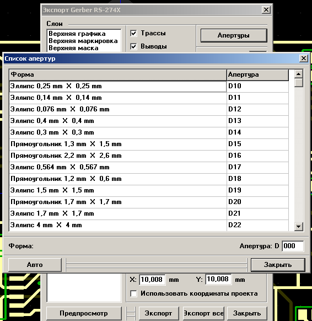Click the scrollbar down arrow in aperture list

point(299,227)
